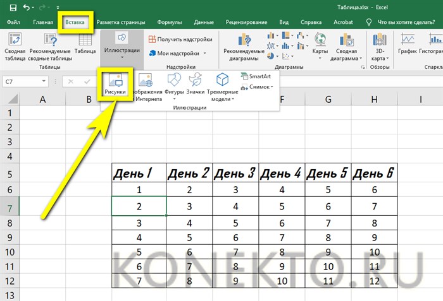This screenshot has height=301, width=443.
Task: Insert a waterfall or stock chart
Action: click(303, 35)
